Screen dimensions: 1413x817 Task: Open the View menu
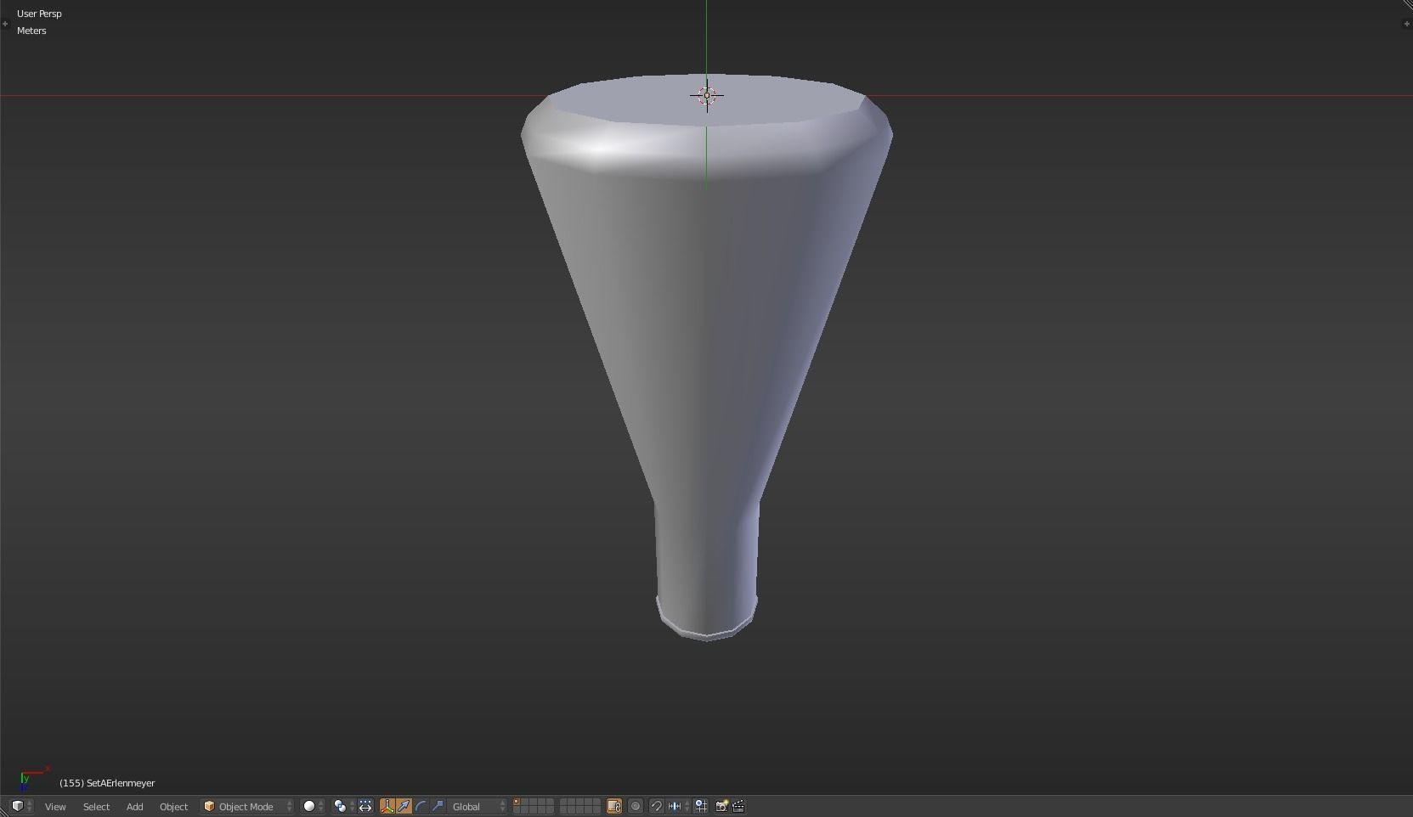point(55,806)
